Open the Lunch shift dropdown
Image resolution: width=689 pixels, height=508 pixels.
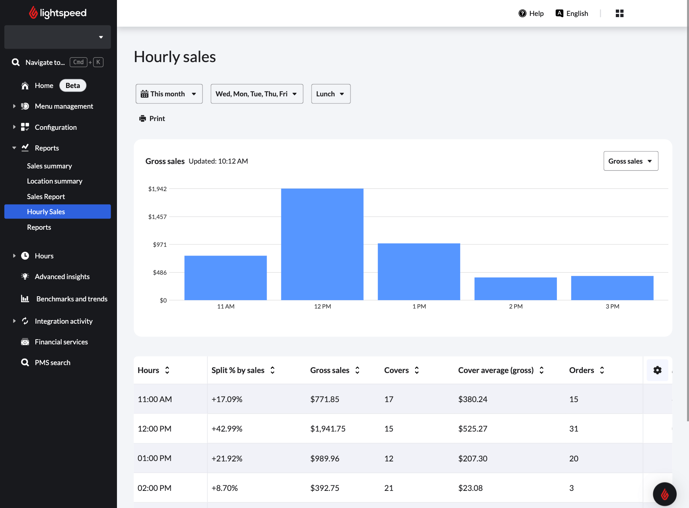click(331, 94)
